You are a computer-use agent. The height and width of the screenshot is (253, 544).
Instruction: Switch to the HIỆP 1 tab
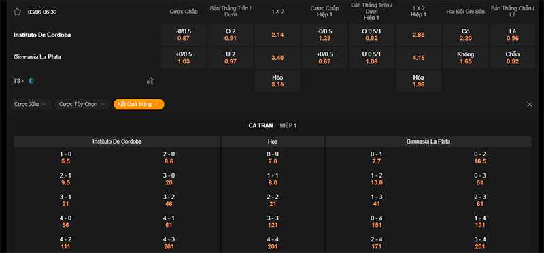(x=288, y=126)
